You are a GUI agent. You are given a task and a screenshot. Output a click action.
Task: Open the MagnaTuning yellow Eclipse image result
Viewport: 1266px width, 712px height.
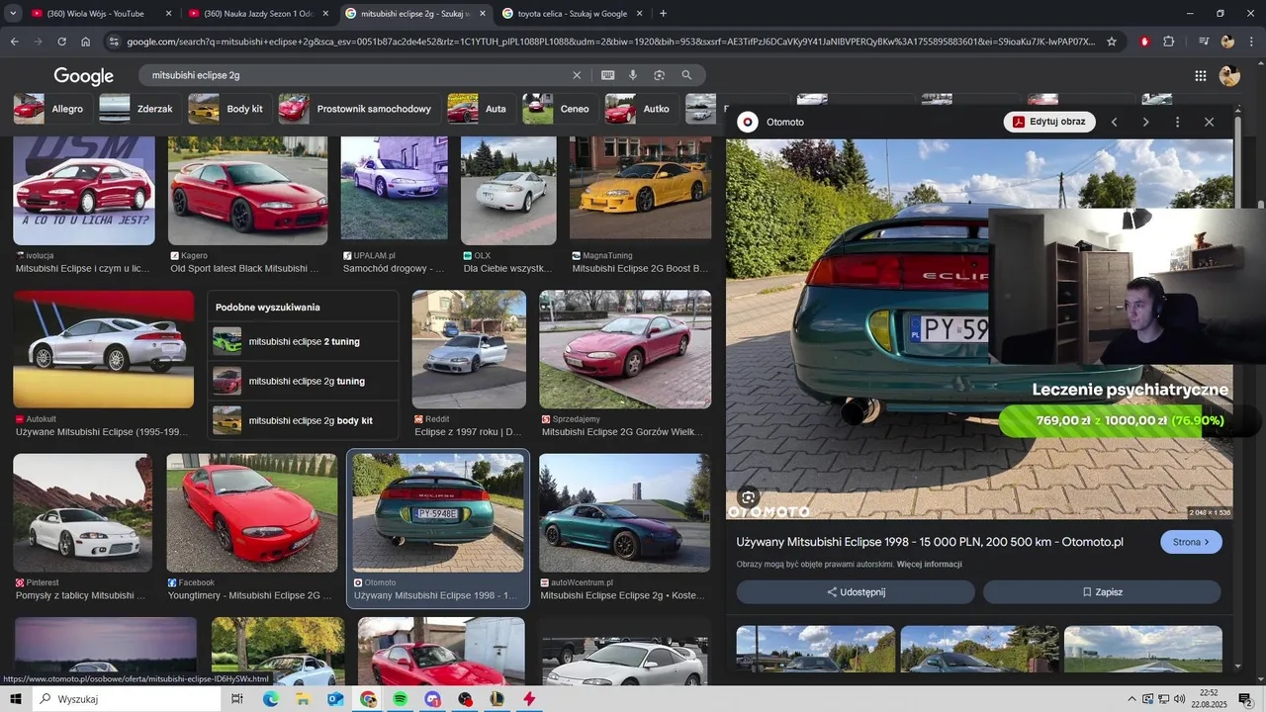point(640,188)
